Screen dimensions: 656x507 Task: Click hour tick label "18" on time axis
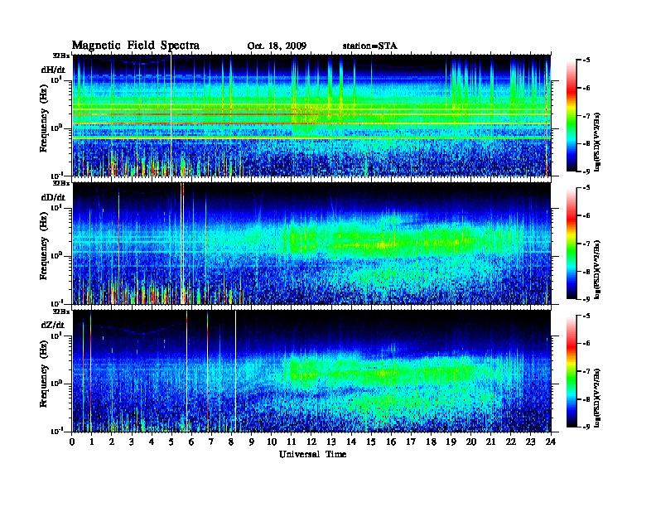(431, 442)
